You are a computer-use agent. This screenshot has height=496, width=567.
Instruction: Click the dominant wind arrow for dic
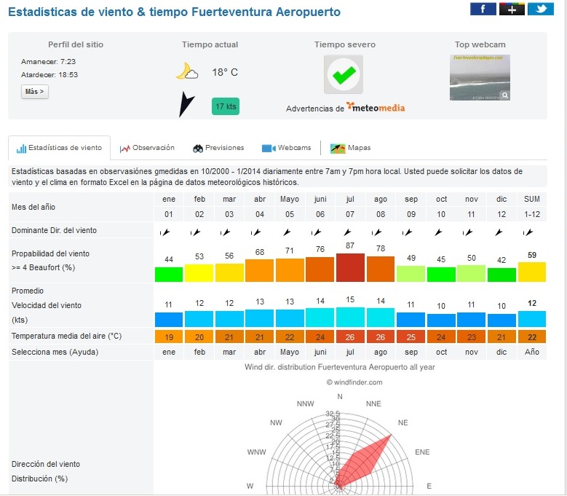(499, 232)
